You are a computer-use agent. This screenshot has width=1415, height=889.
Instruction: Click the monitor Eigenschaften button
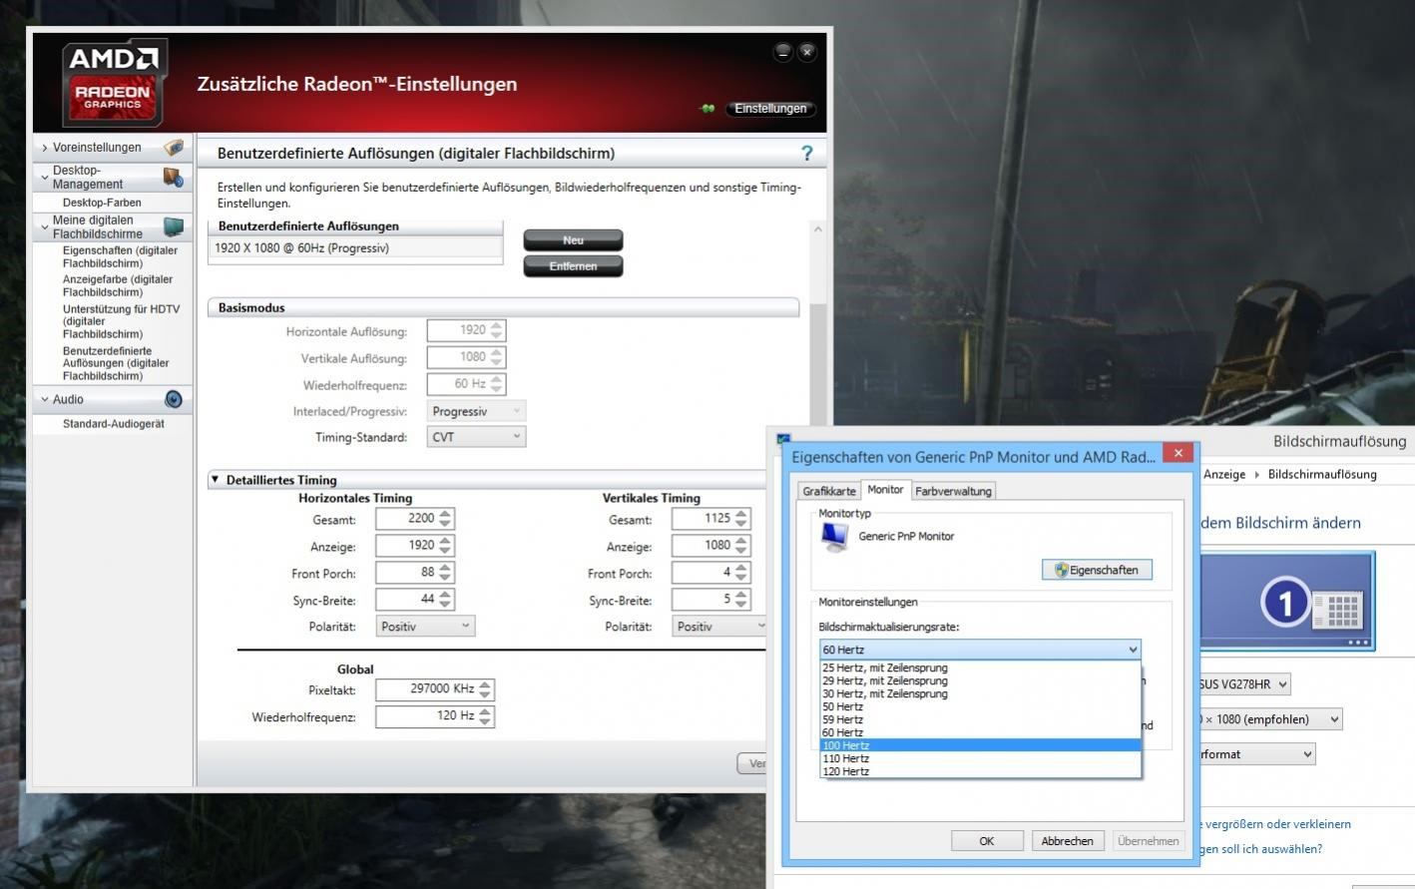tap(1097, 570)
